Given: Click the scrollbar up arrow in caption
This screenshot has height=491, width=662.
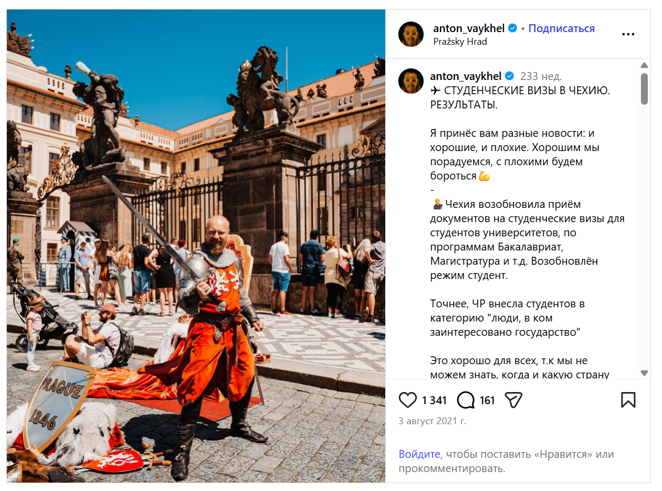Looking at the screenshot, I should click(x=644, y=66).
